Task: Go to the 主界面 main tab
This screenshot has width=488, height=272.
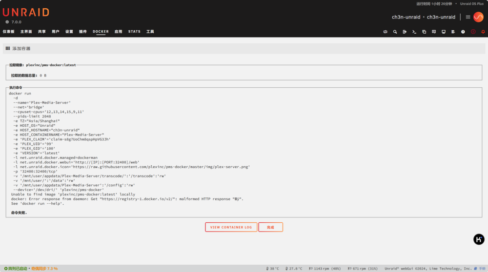Action: (26, 32)
